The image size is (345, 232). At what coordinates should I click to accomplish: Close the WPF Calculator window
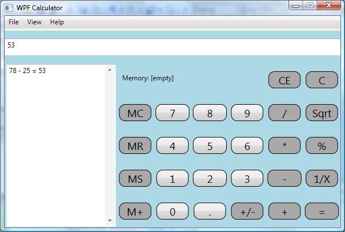[329, 6]
